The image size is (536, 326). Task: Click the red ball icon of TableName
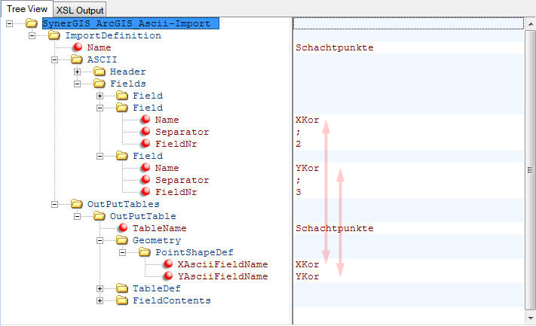123,227
